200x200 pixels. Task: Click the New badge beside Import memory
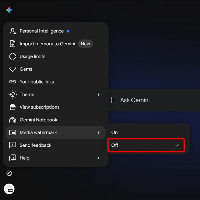pyautogui.click(x=85, y=44)
